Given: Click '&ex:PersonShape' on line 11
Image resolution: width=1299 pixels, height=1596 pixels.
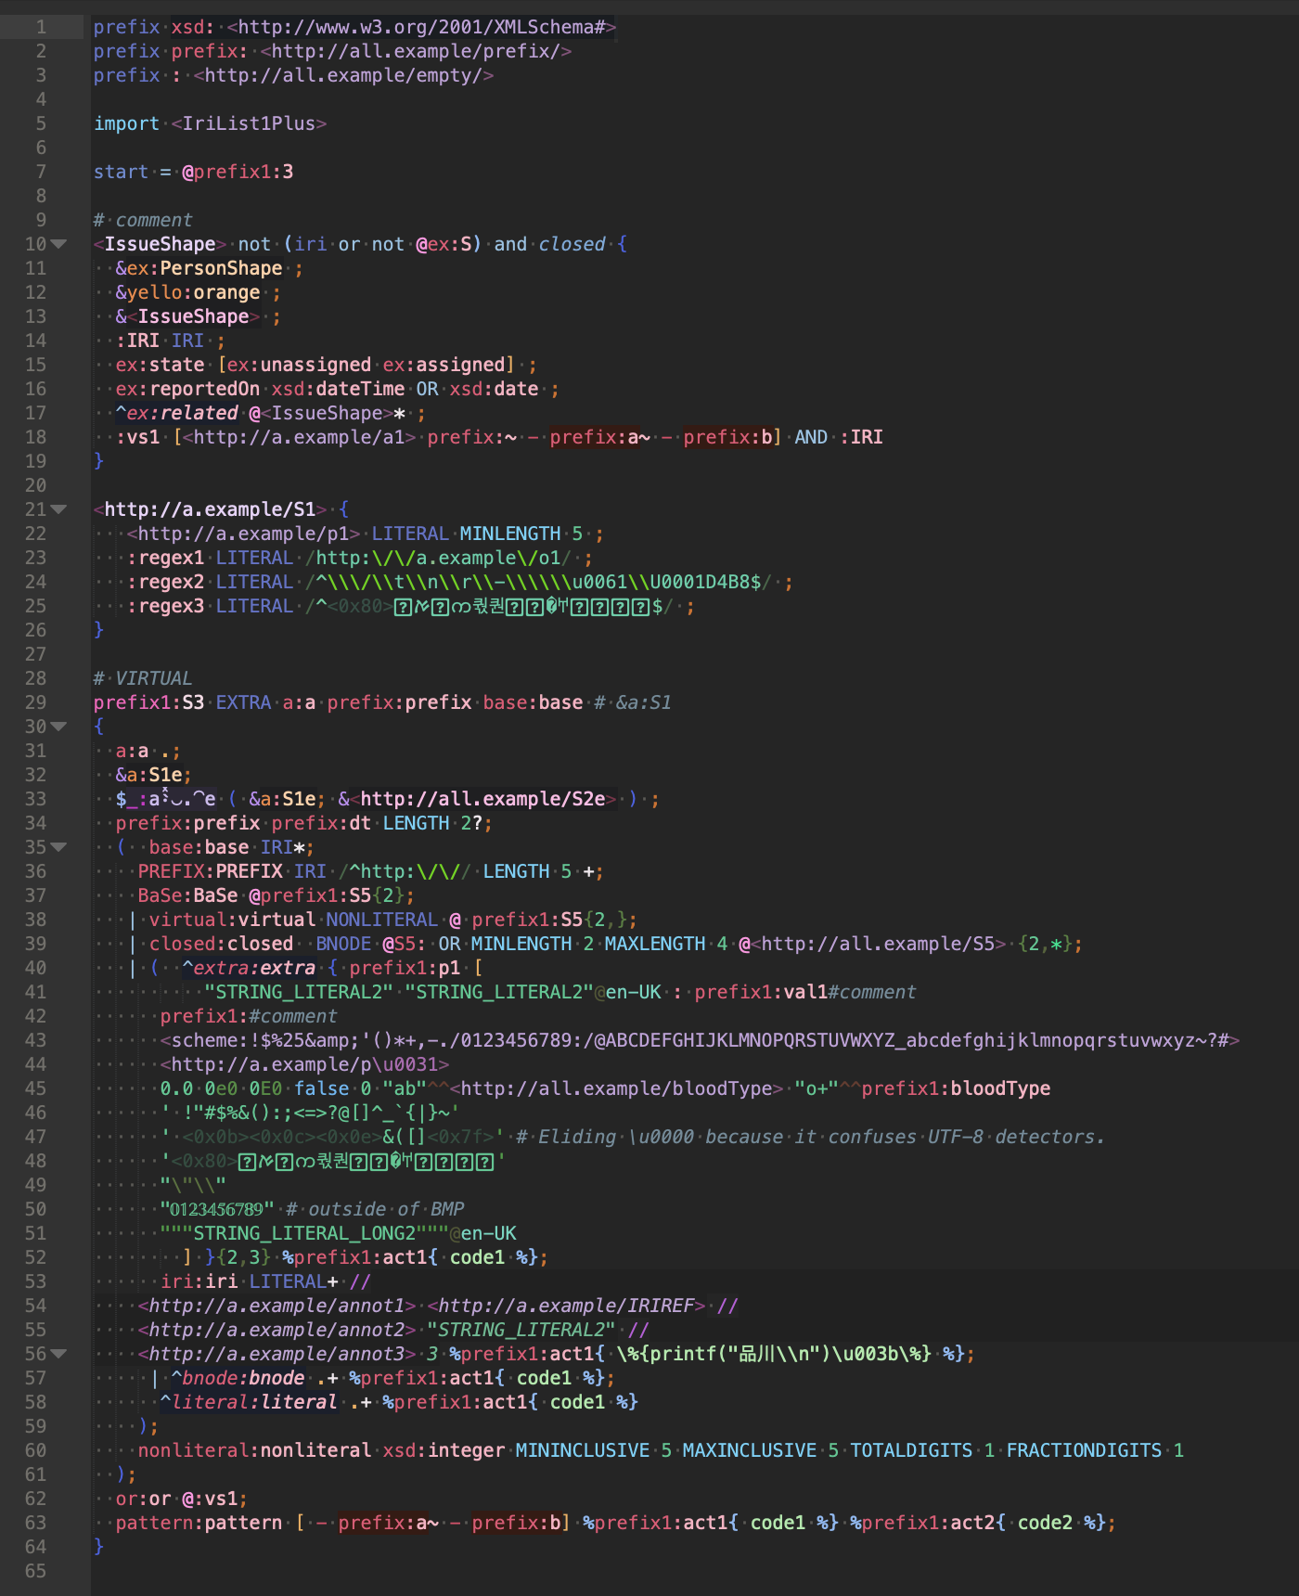Looking at the screenshot, I should (199, 268).
